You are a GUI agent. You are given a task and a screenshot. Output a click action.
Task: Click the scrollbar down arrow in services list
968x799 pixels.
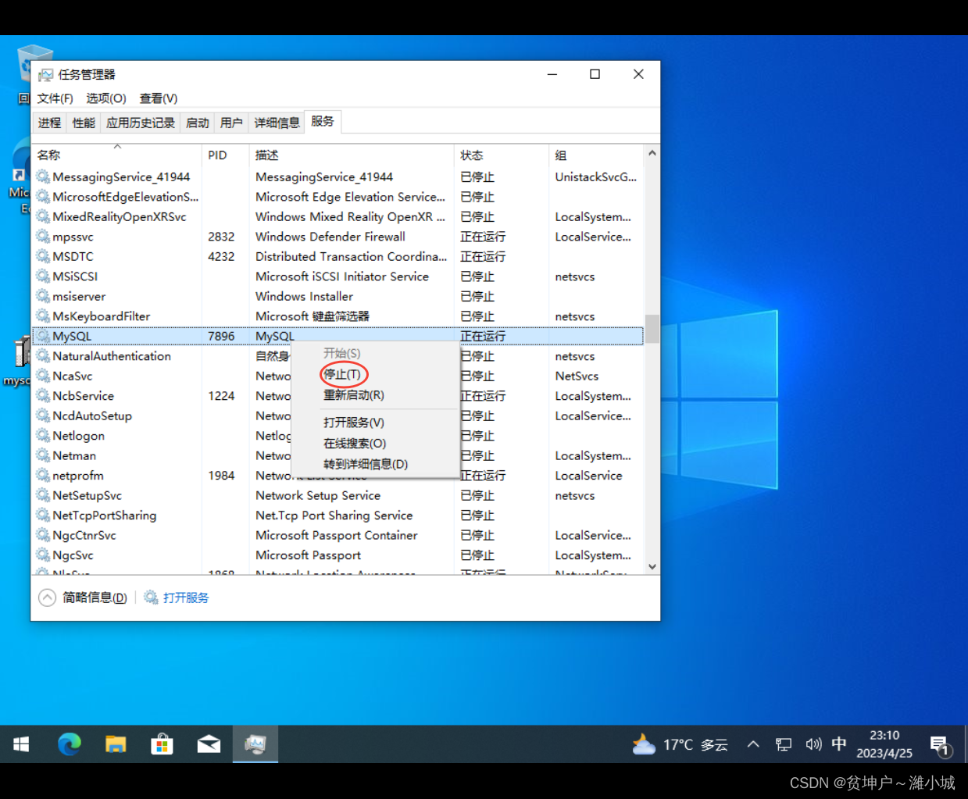(652, 566)
